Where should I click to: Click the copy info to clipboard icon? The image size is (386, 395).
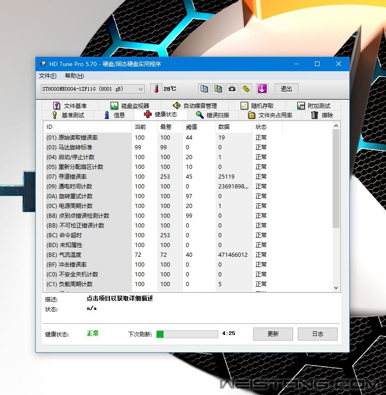(x=204, y=89)
